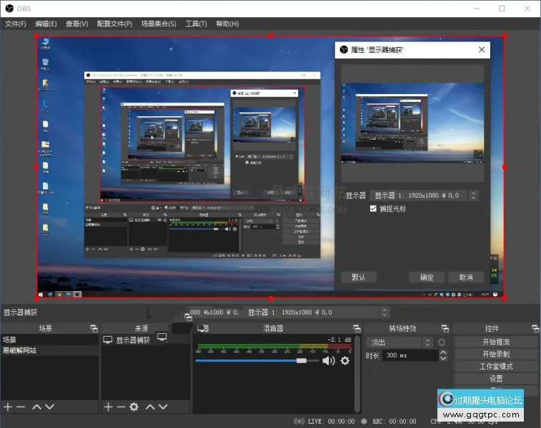
Task: Open the 场景集合(S) menu
Action: [159, 24]
